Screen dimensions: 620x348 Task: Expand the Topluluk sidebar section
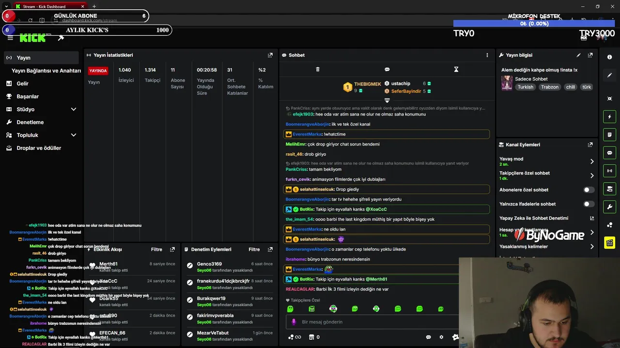pos(74,135)
